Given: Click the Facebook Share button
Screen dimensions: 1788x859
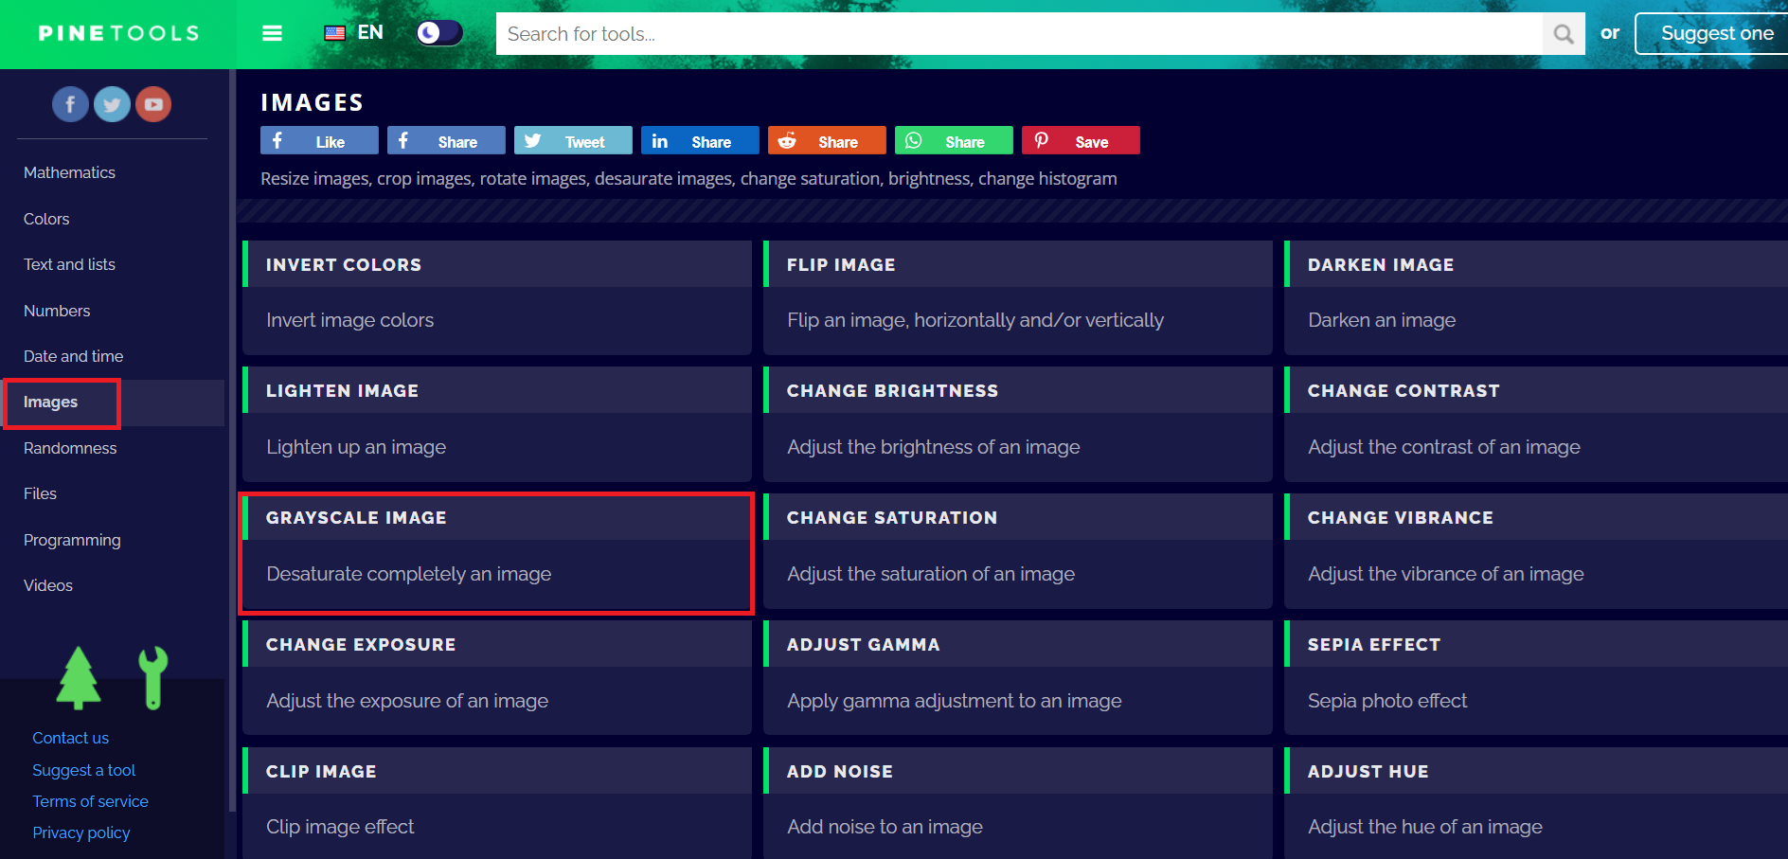Looking at the screenshot, I should (446, 140).
